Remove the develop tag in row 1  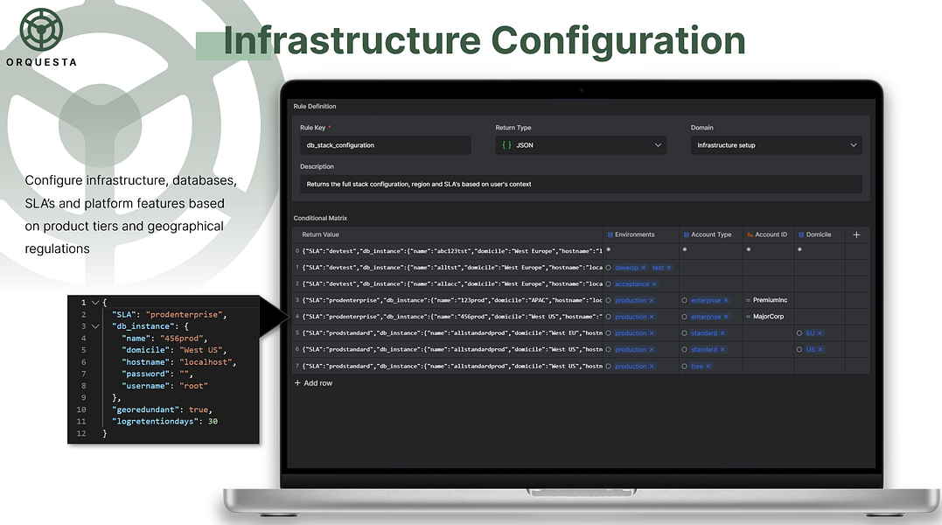coord(644,268)
